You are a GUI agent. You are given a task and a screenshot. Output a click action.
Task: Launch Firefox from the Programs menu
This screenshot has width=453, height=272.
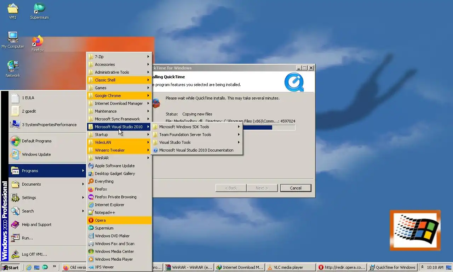point(119,189)
